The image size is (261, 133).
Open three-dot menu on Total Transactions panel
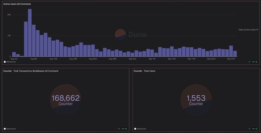click(x=119, y=129)
